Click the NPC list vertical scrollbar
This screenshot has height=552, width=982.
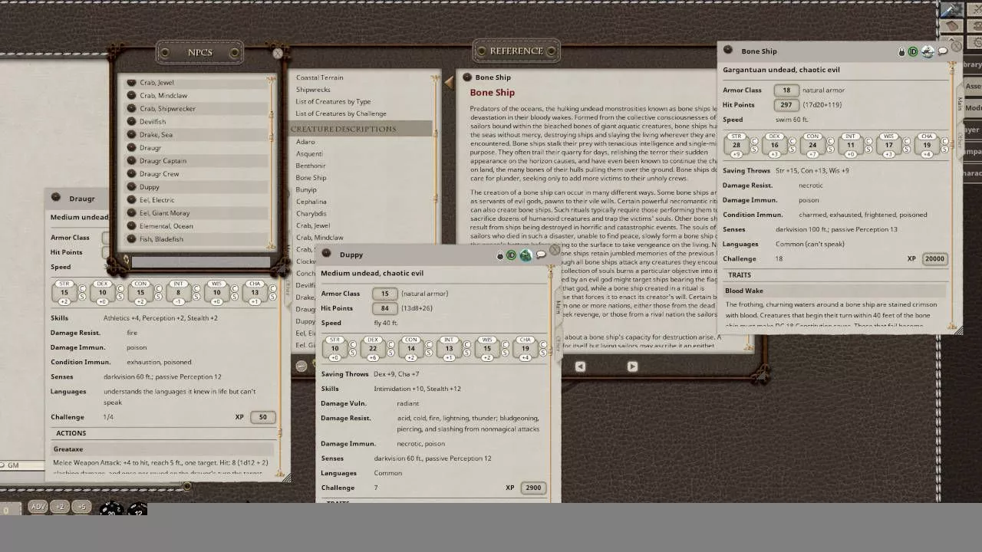point(272,161)
